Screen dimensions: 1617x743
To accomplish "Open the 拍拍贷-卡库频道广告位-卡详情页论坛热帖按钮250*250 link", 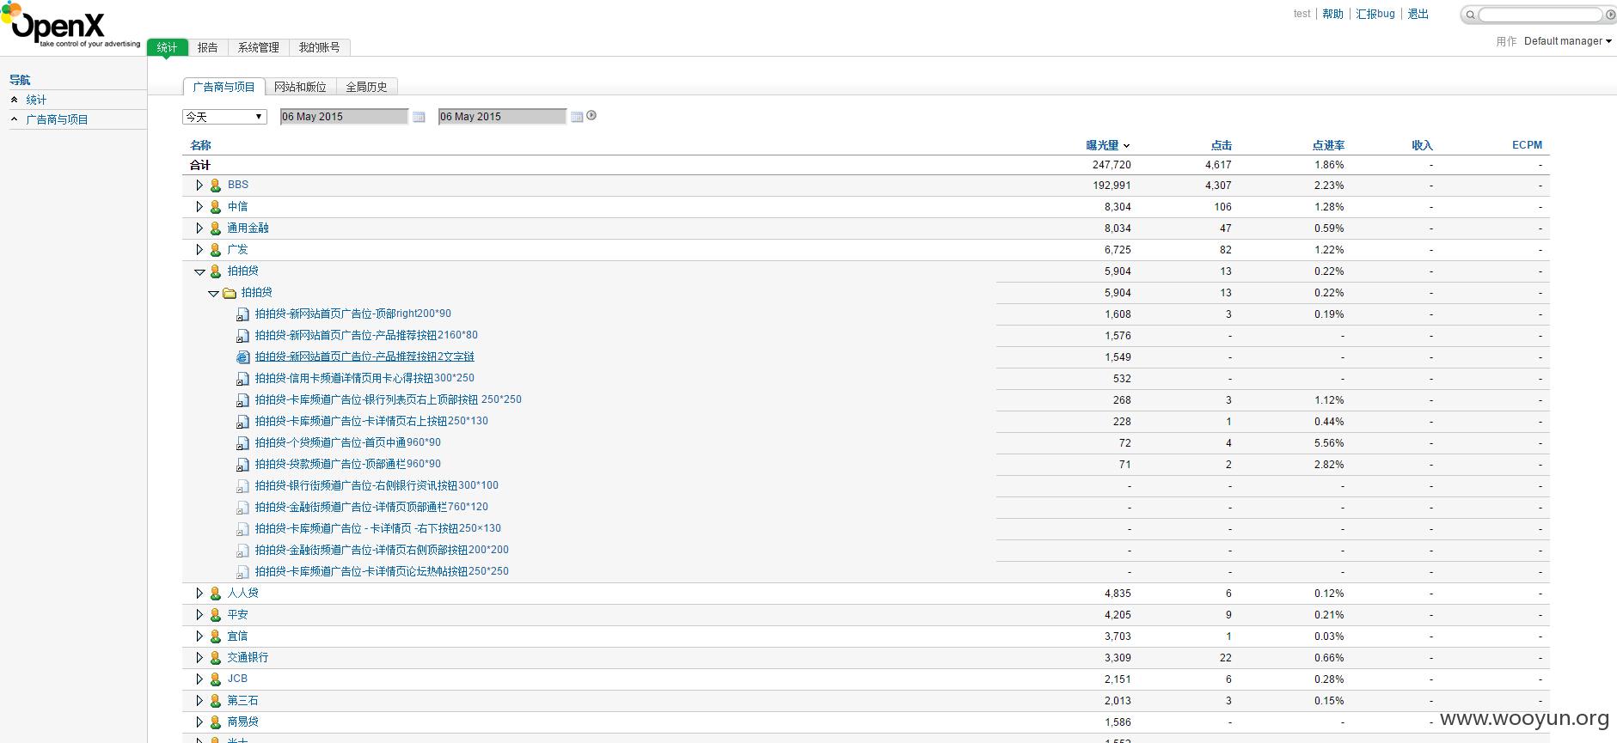I will click(382, 571).
